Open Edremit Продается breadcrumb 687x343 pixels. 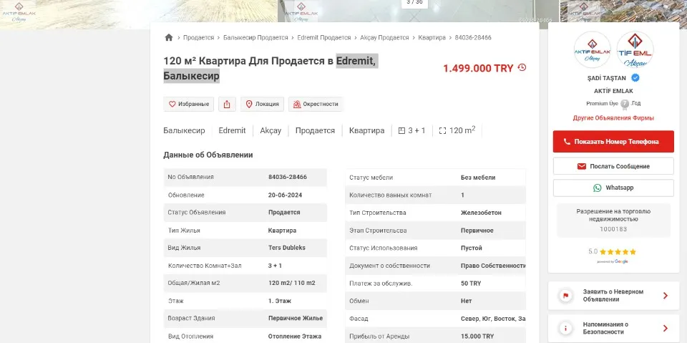tap(323, 38)
